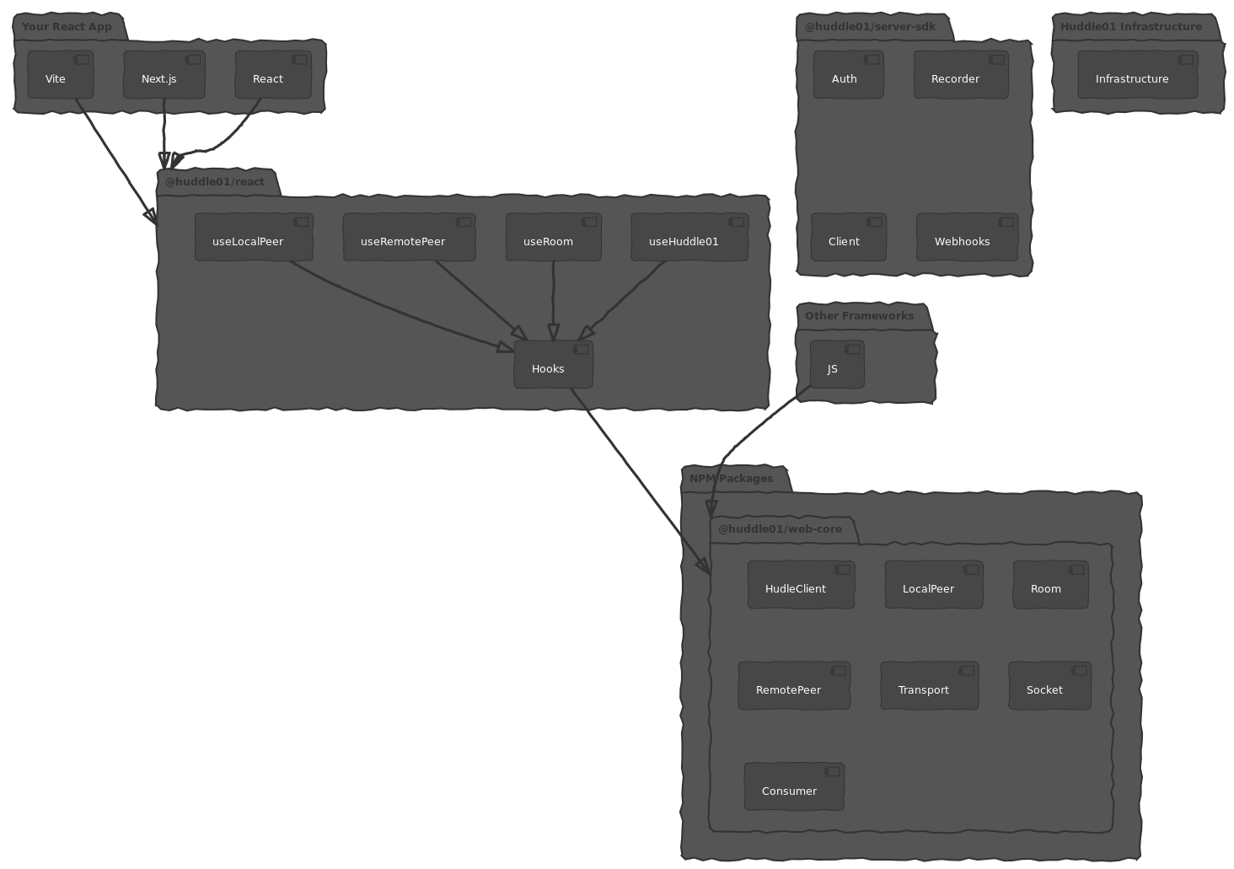1234x869 pixels.
Task: Select the Room component
Action: click(x=1051, y=584)
